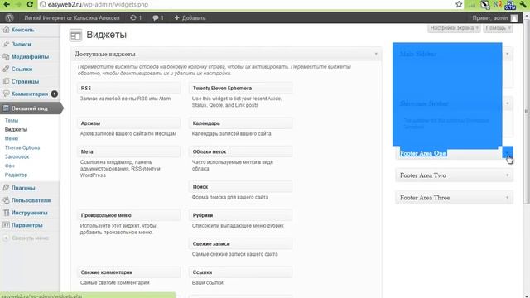Select the Twenty Eleven Ephemera widget
This screenshot has width=530, height=298.
click(x=241, y=89)
